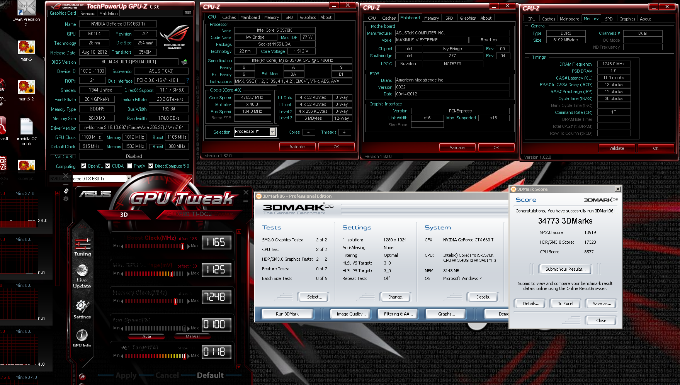680x385 pixels.
Task: Click Memory Clock Max increase arrow
Action: click(x=189, y=301)
